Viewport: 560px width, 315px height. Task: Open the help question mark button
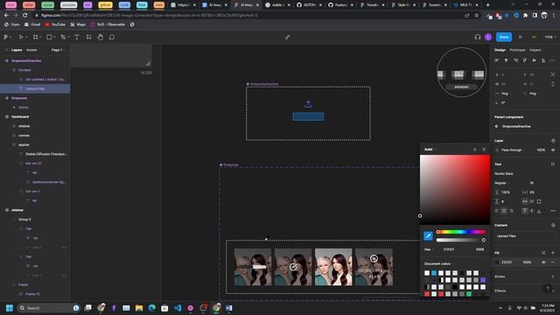point(548,289)
